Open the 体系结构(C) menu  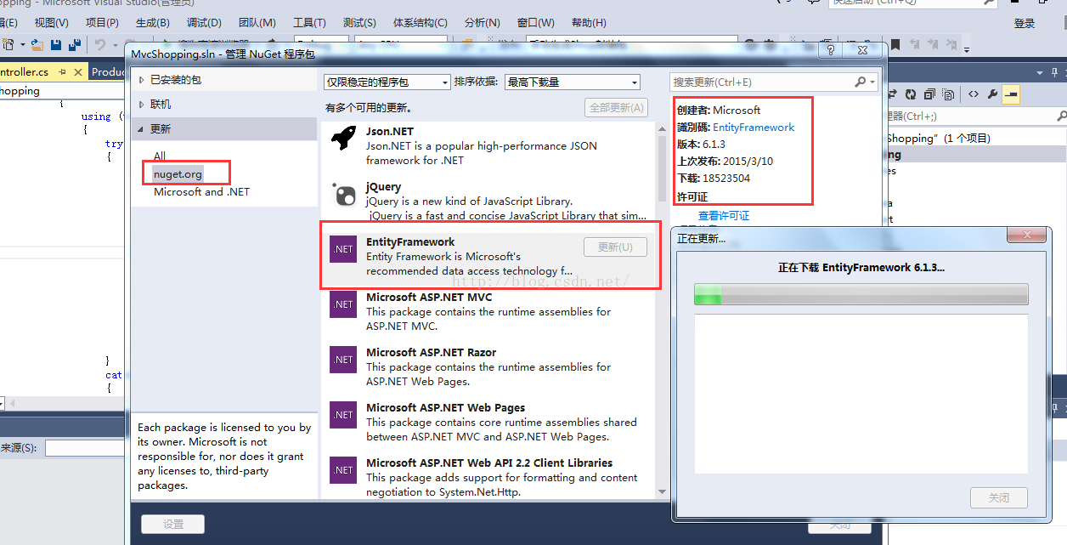point(421,22)
